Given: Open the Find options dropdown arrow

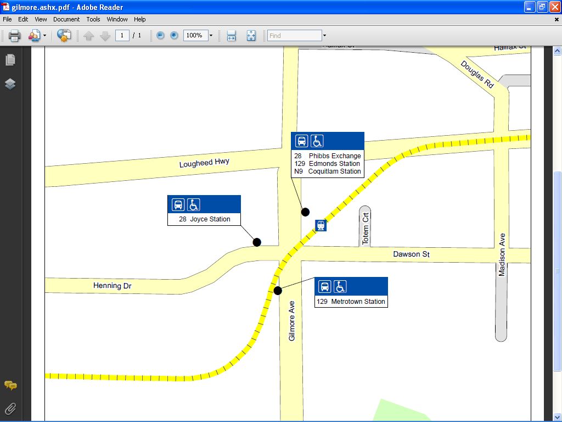Looking at the screenshot, I should [325, 36].
